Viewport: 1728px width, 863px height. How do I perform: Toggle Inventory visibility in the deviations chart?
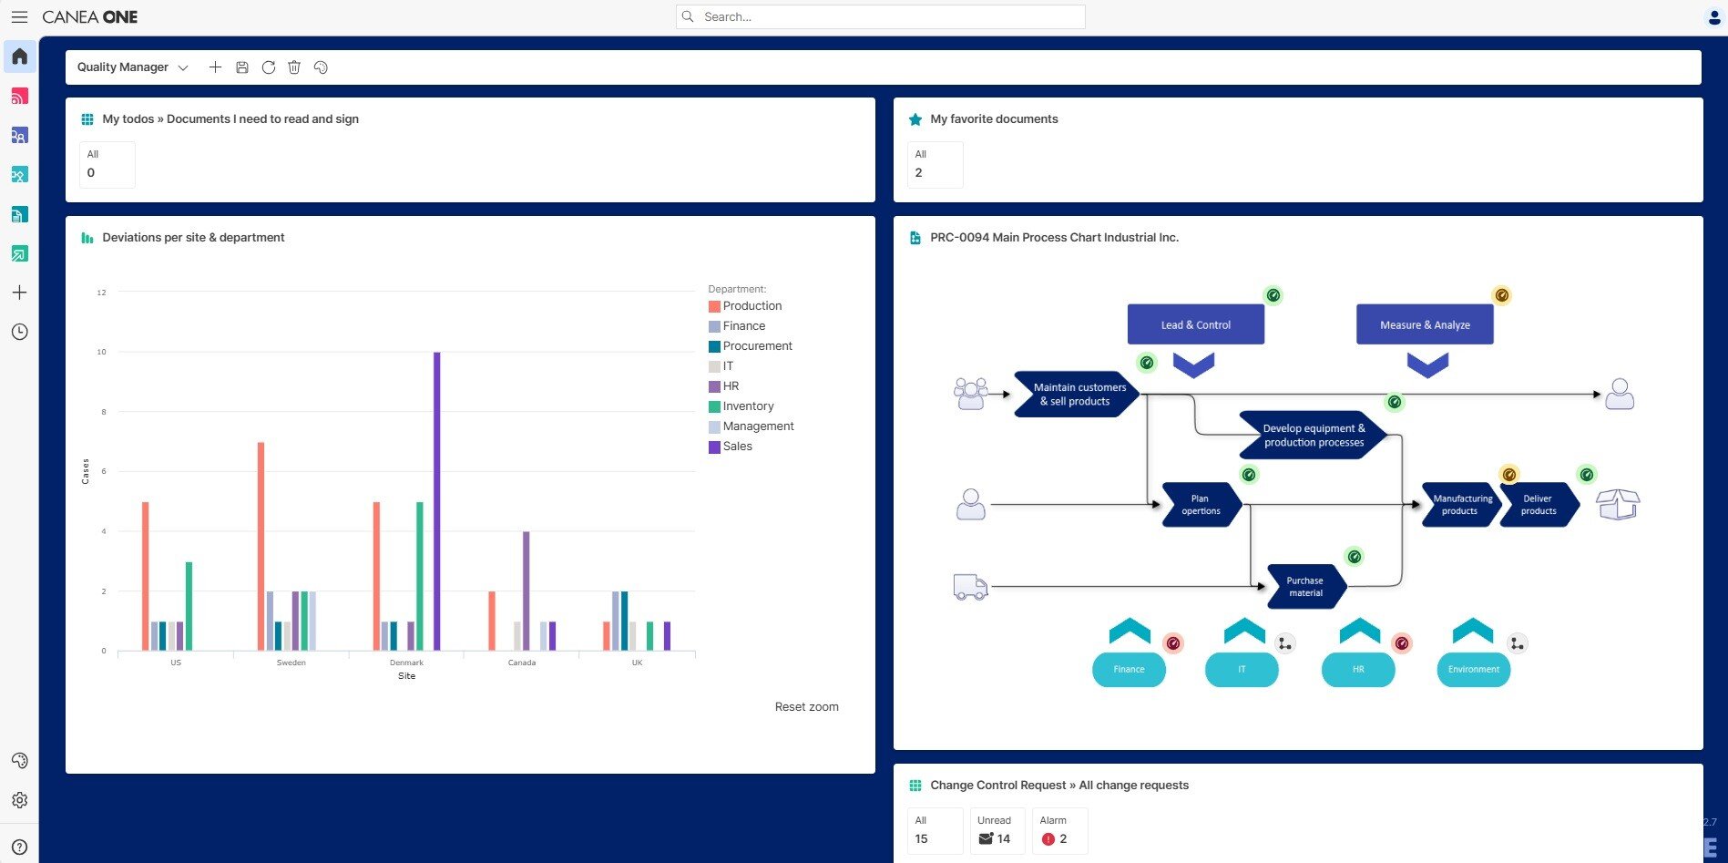coord(747,406)
